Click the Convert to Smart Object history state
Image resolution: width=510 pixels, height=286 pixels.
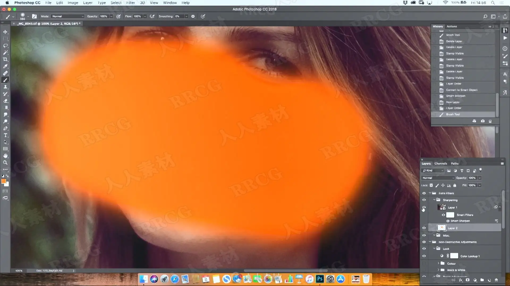tap(461, 90)
